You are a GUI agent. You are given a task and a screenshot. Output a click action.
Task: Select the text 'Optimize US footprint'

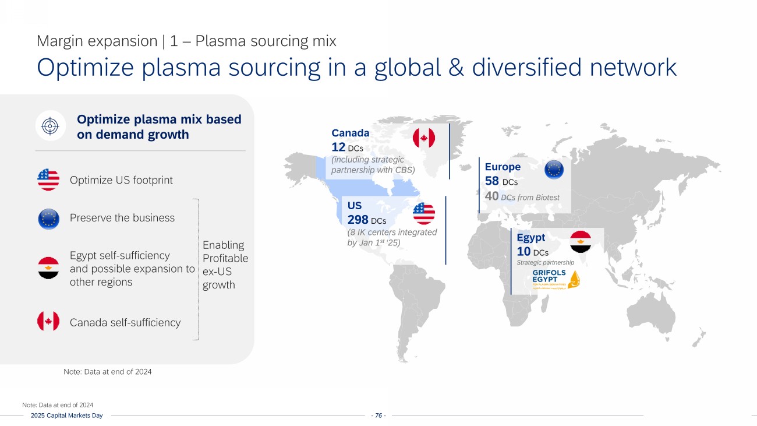pyautogui.click(x=121, y=180)
